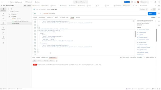Open the Collections sidebar section
Viewport: 161px width, 90px height.
click(3, 10)
